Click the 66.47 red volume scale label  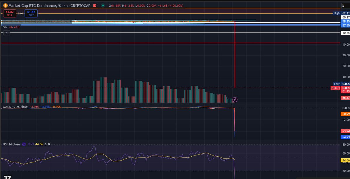[345, 98]
